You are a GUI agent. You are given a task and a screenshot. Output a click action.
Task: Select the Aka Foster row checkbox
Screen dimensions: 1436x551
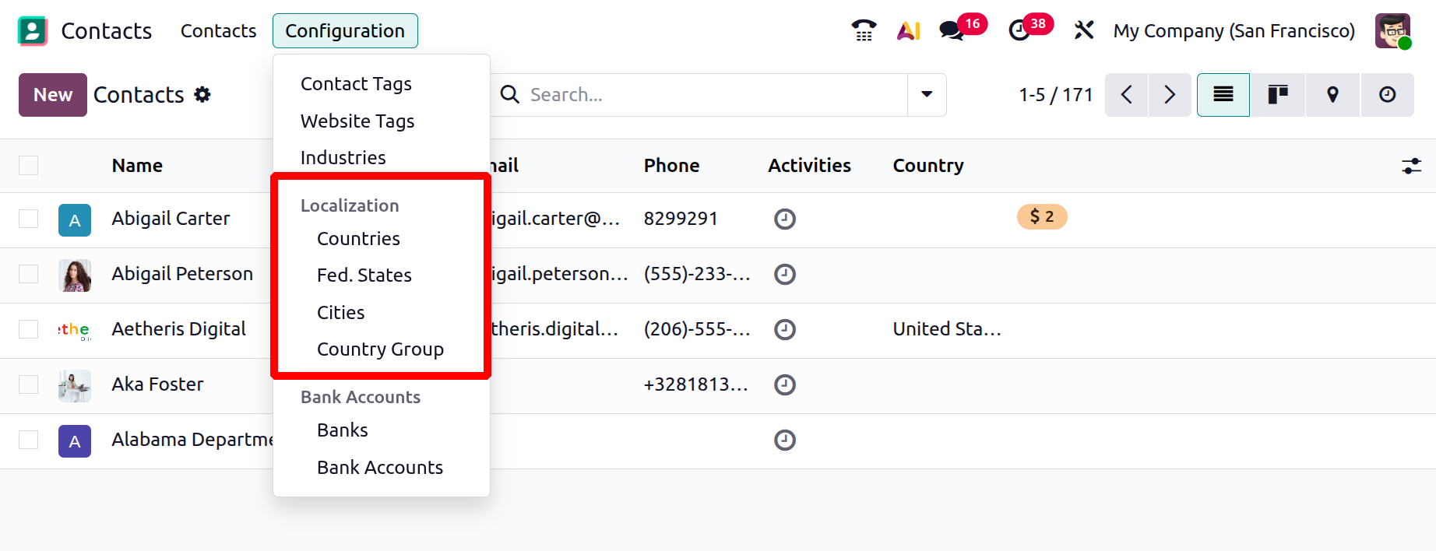tap(29, 384)
